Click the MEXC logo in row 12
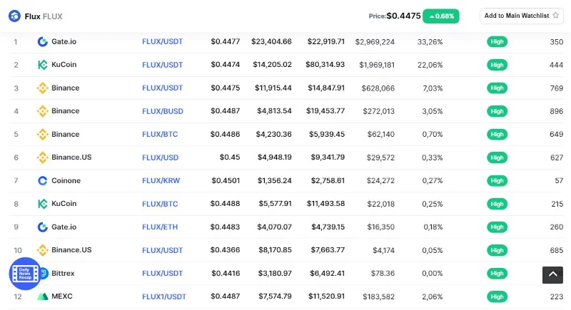Viewport: 571px width, 310px height. [43, 296]
